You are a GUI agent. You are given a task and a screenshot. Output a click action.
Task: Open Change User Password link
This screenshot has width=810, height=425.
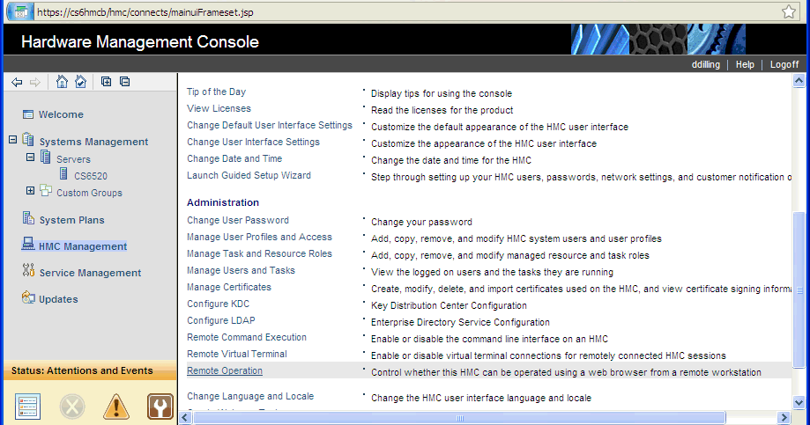coord(238,220)
